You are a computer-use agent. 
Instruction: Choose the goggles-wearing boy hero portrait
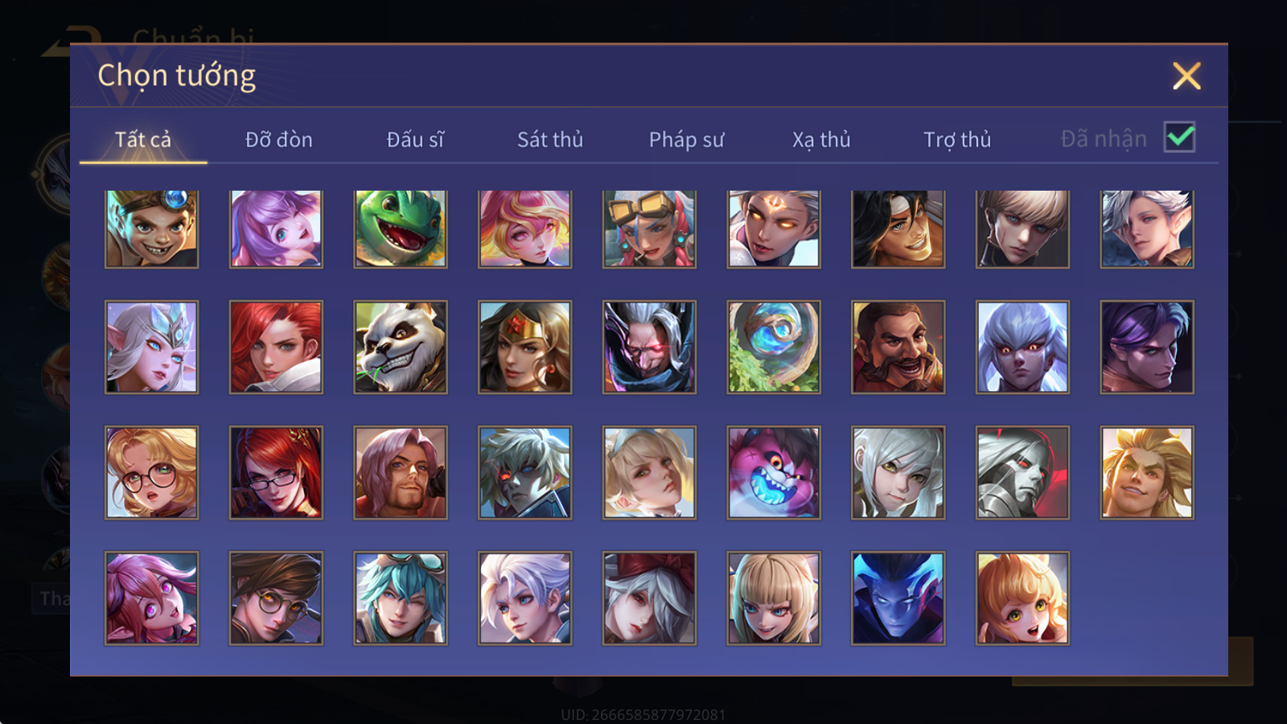(151, 229)
